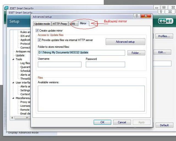Toggle Provide update files via internal HTTP server

tap(39, 40)
